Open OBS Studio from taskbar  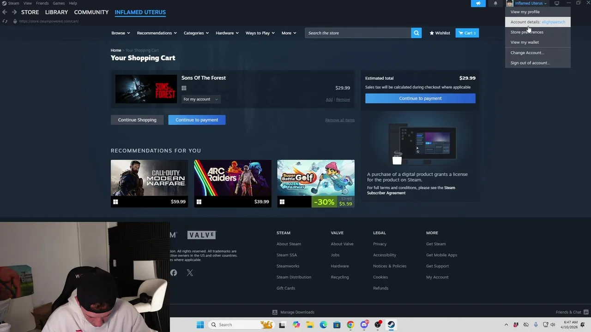(378, 325)
